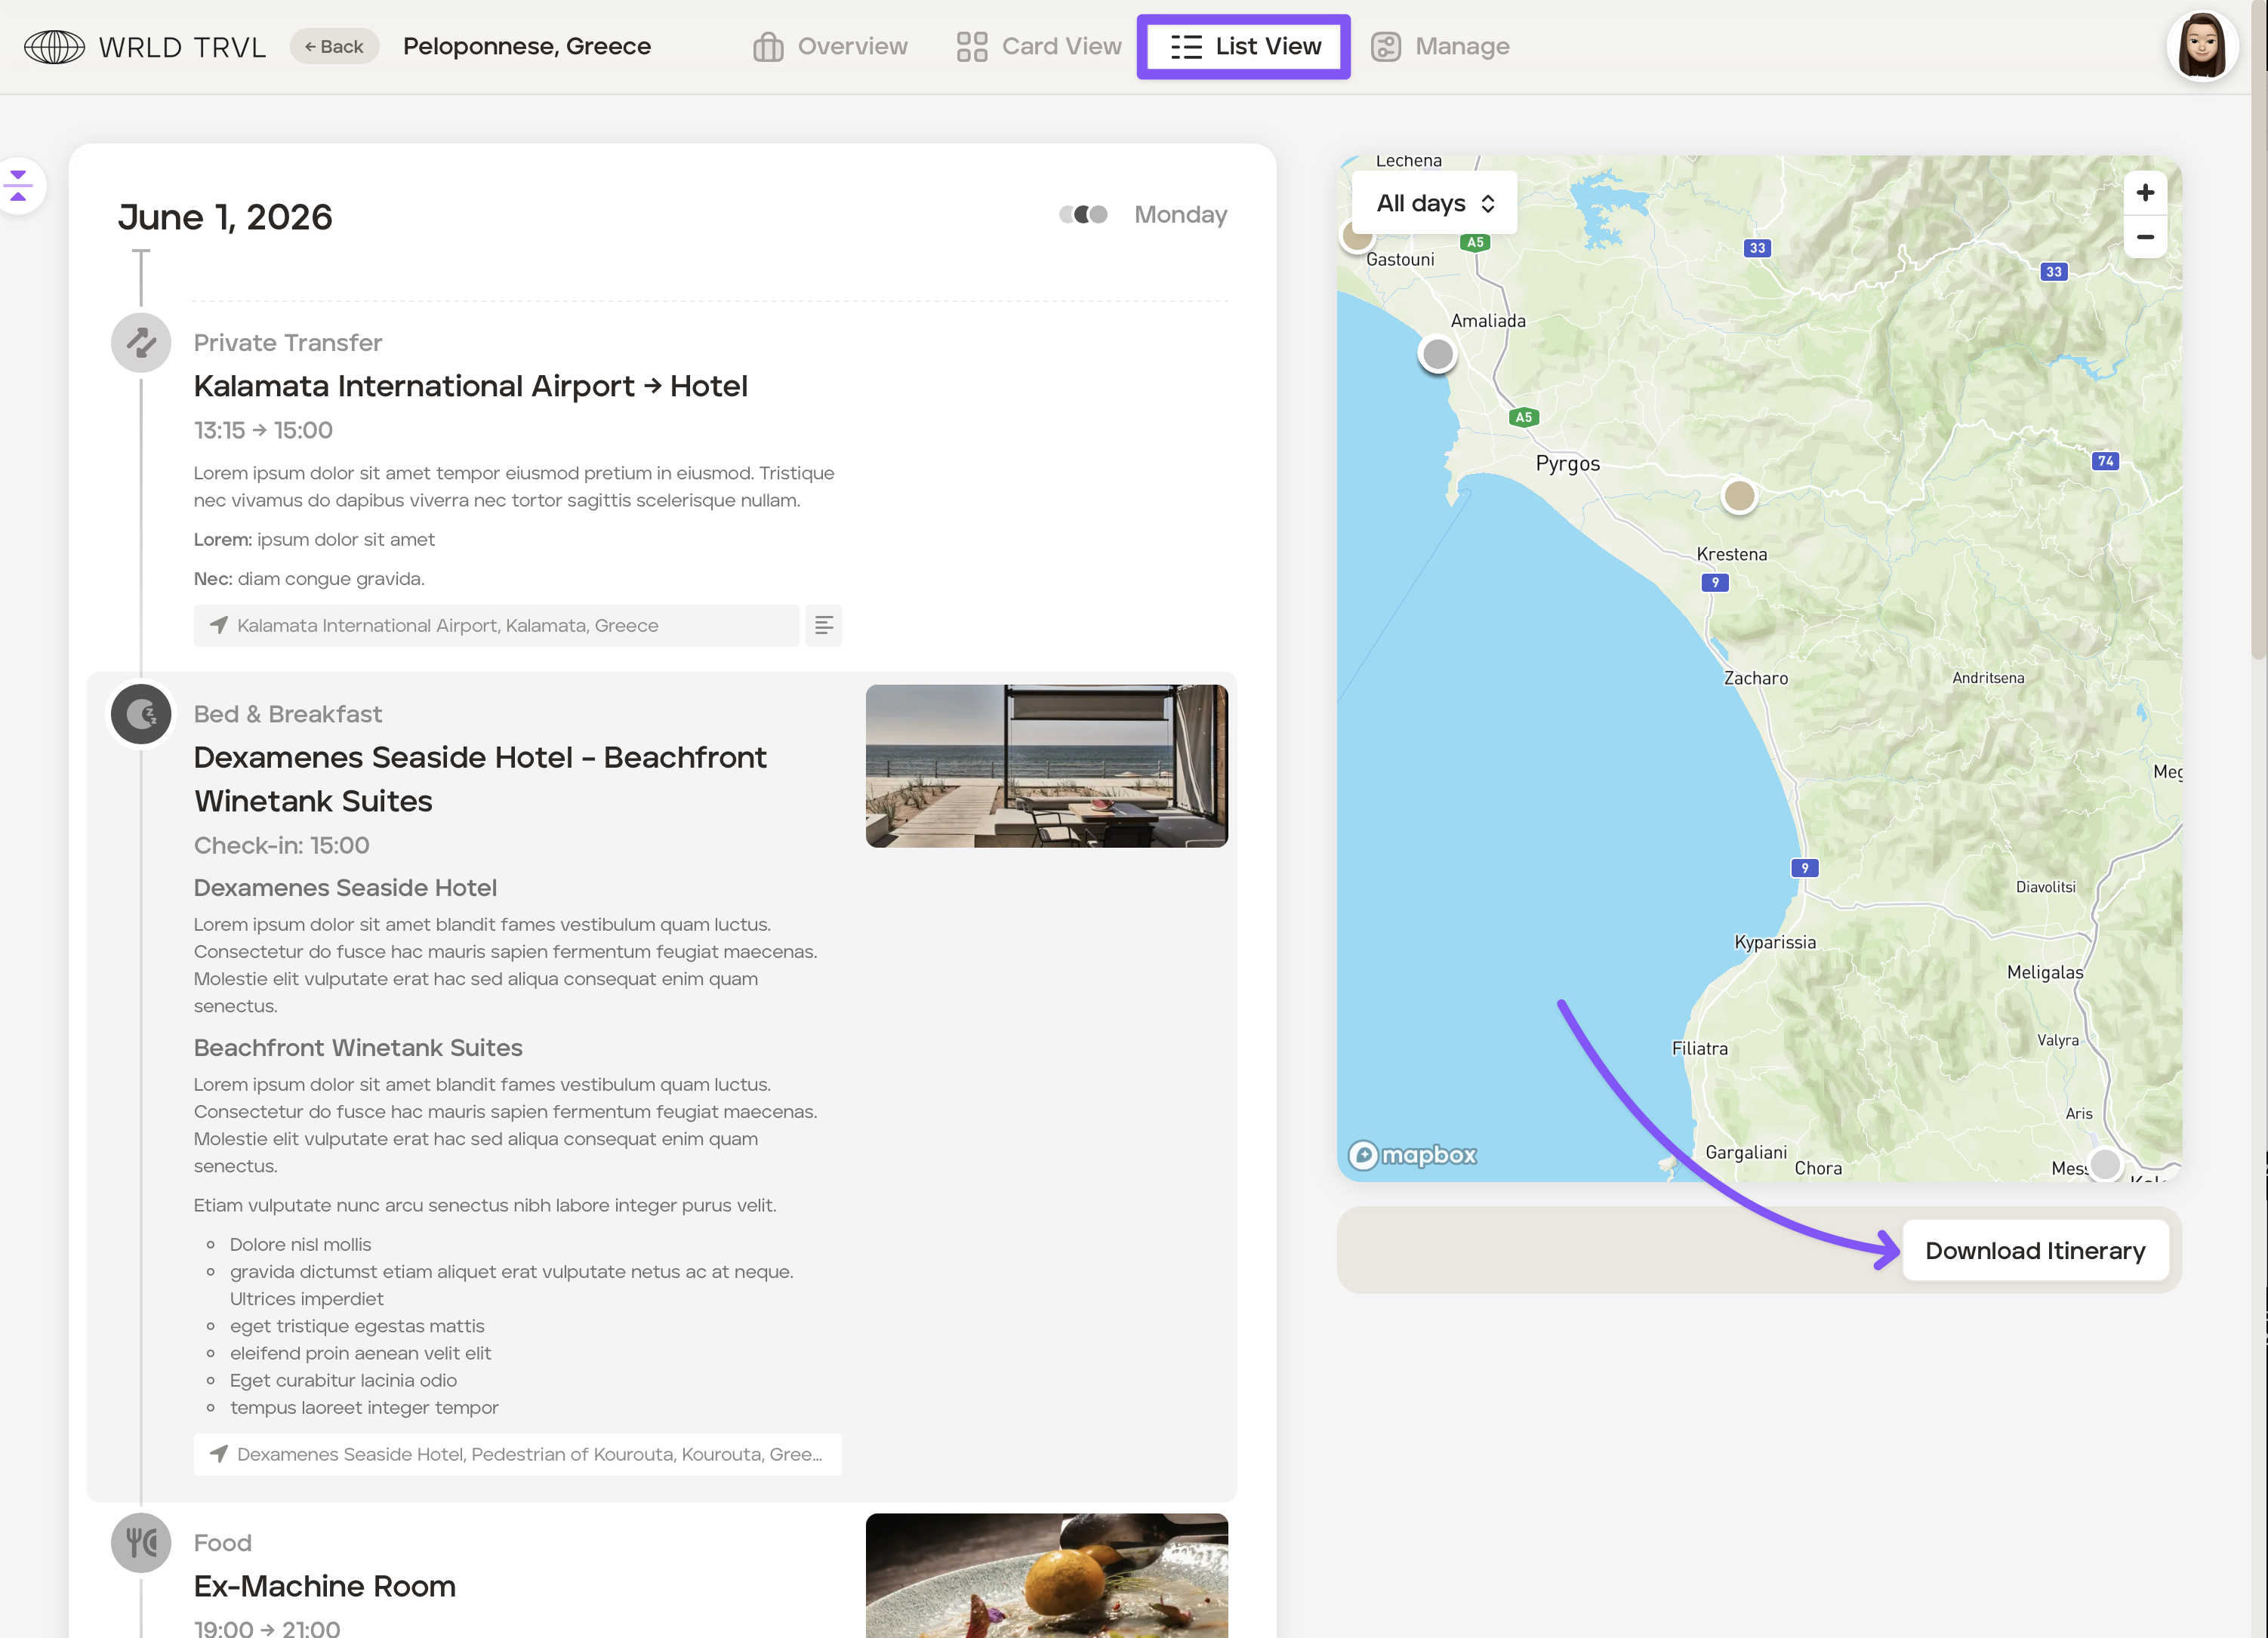Open the Manage tab
This screenshot has height=1638, width=2268.
(1440, 47)
